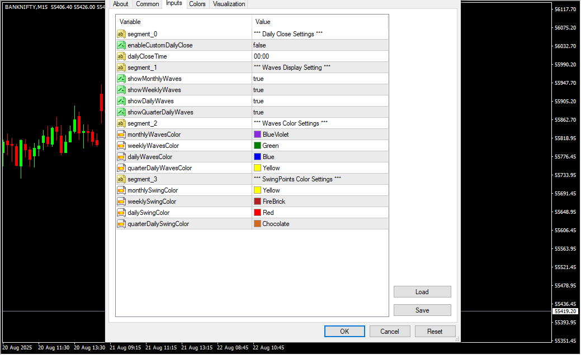Viewport: 581px width, 355px height.
Task: Open the Visualization tab
Action: tap(229, 4)
